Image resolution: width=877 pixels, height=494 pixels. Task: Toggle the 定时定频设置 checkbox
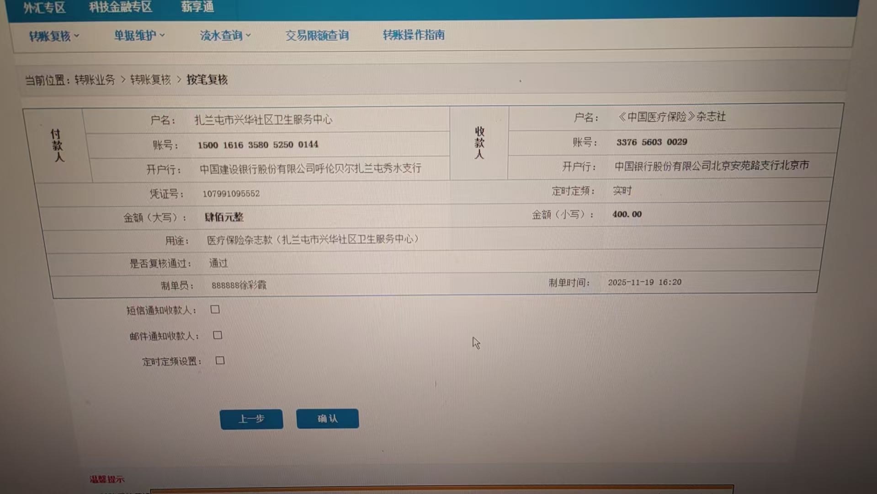point(220,360)
